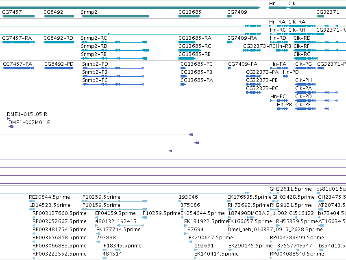Select EST EK290647.5prime
The height and width of the screenshot is (260, 346).
pyautogui.click(x=211, y=238)
